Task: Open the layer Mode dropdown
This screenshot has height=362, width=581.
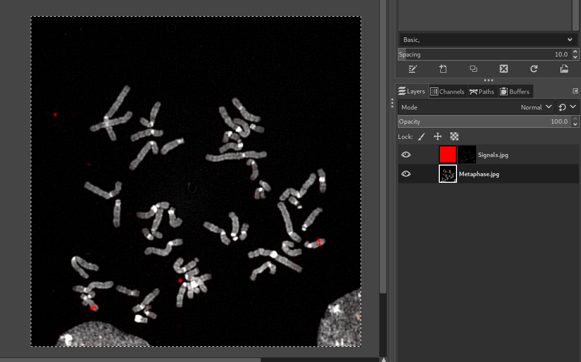Action: click(477, 107)
